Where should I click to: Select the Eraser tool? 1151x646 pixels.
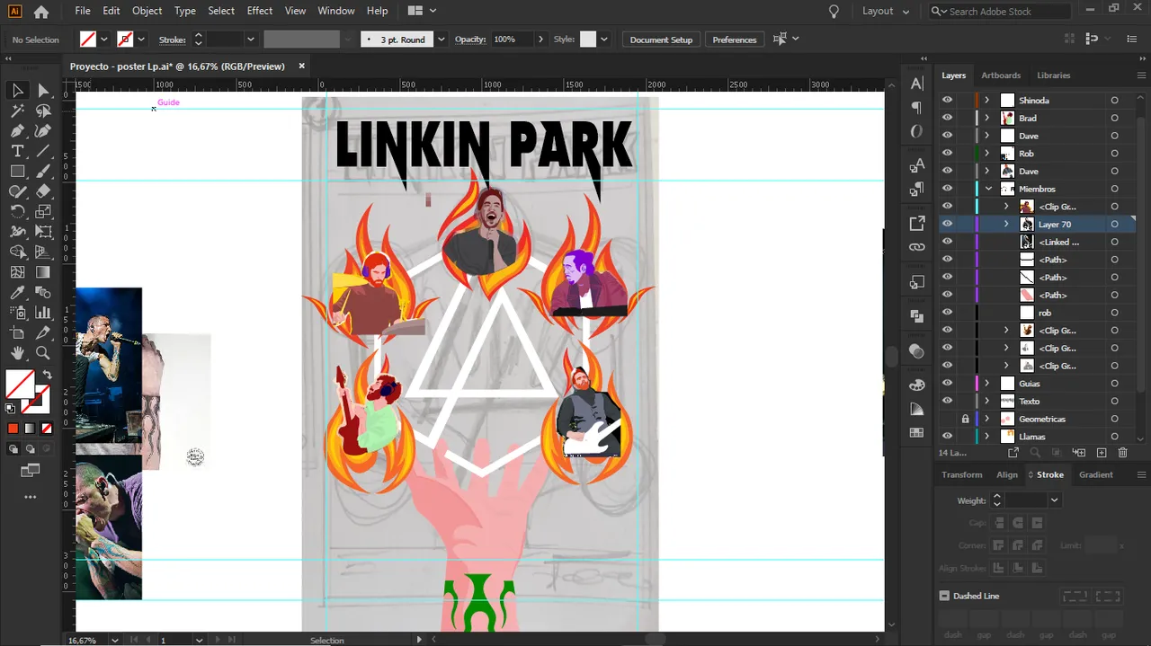[43, 191]
